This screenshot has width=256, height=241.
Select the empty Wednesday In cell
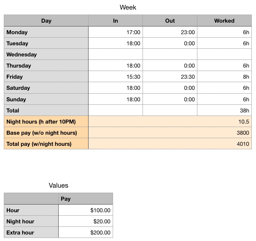tap(115, 54)
